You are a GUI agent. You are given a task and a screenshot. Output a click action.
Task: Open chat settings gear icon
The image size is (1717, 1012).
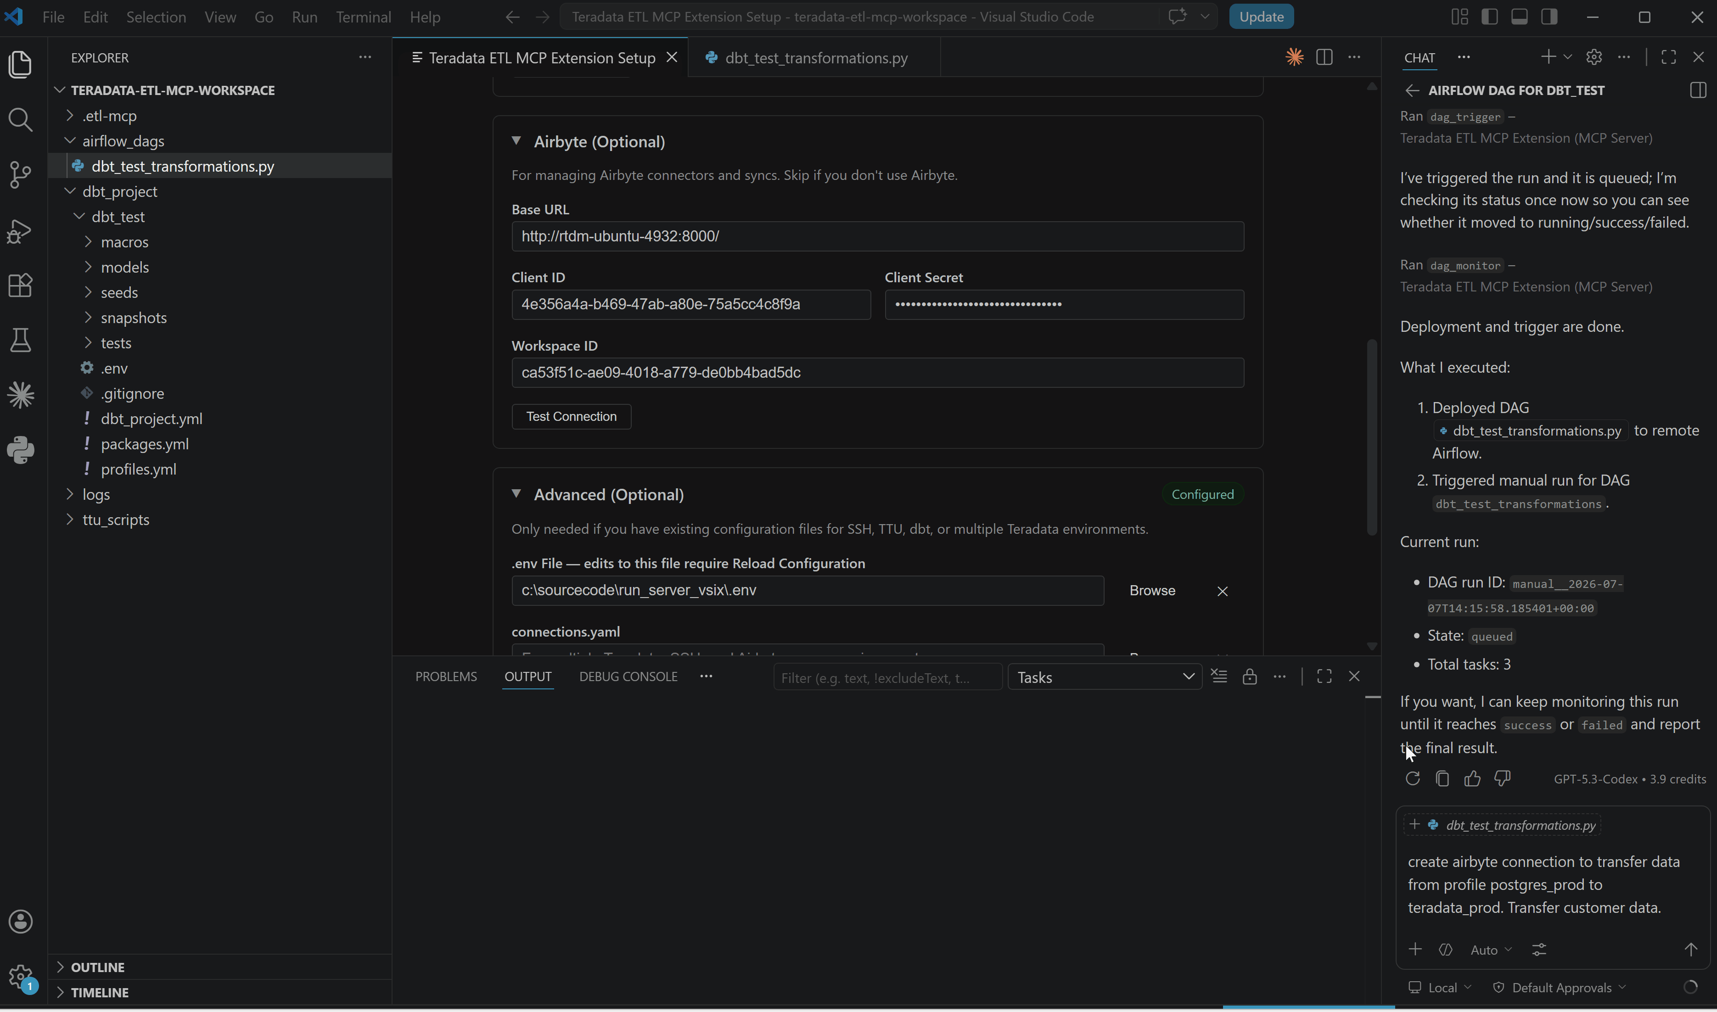[1594, 57]
